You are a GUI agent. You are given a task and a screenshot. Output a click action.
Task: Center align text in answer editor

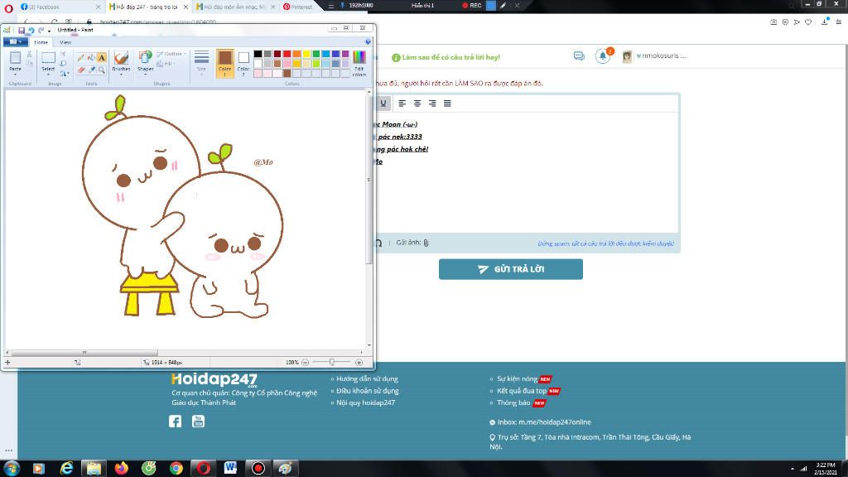tap(417, 104)
